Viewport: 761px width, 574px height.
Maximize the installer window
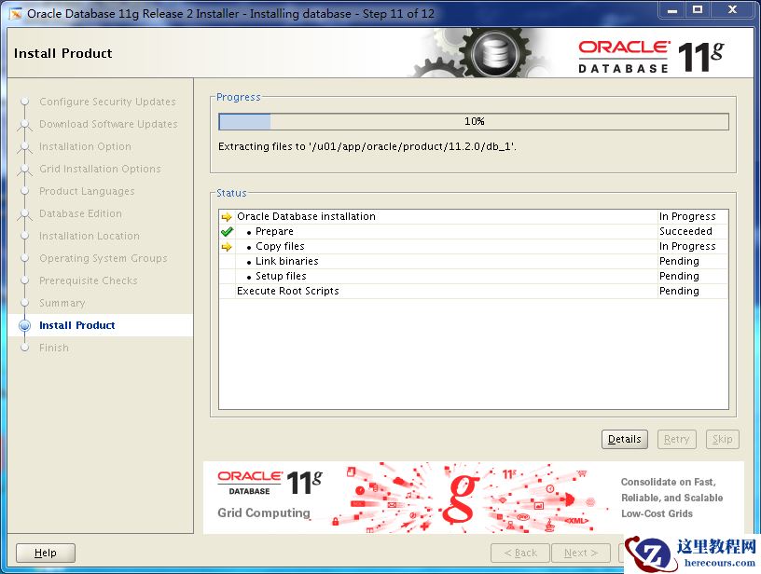tap(698, 9)
